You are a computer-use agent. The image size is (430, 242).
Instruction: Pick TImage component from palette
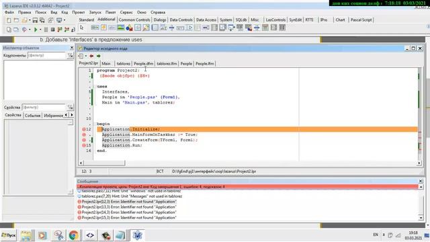tap(121, 28)
